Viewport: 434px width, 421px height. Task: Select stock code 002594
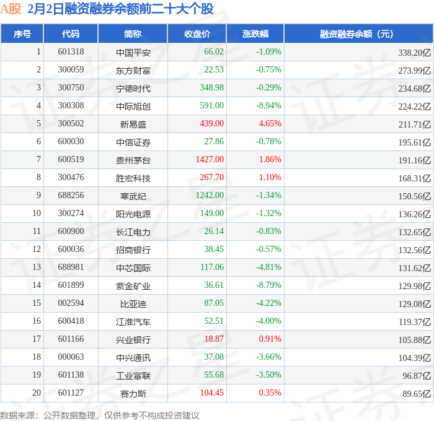(x=71, y=303)
